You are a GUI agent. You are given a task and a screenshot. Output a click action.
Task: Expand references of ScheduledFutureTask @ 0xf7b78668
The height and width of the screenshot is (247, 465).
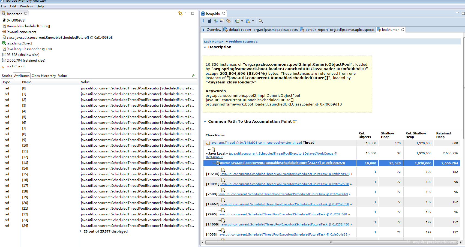click(x=350, y=194)
